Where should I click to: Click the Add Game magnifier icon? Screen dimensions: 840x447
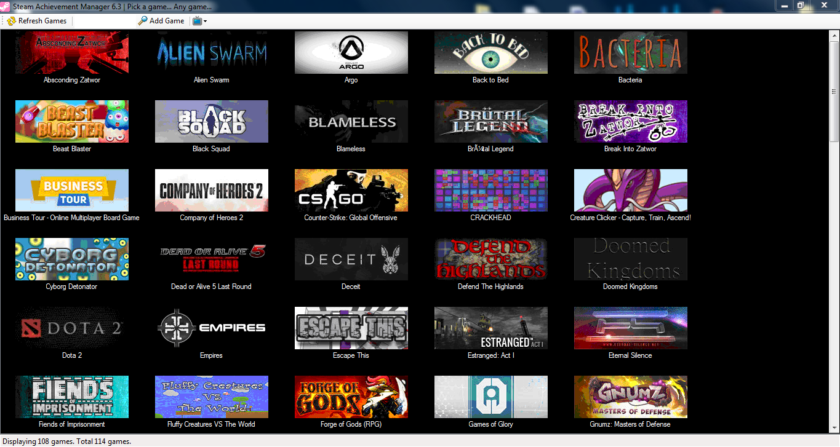coord(142,20)
